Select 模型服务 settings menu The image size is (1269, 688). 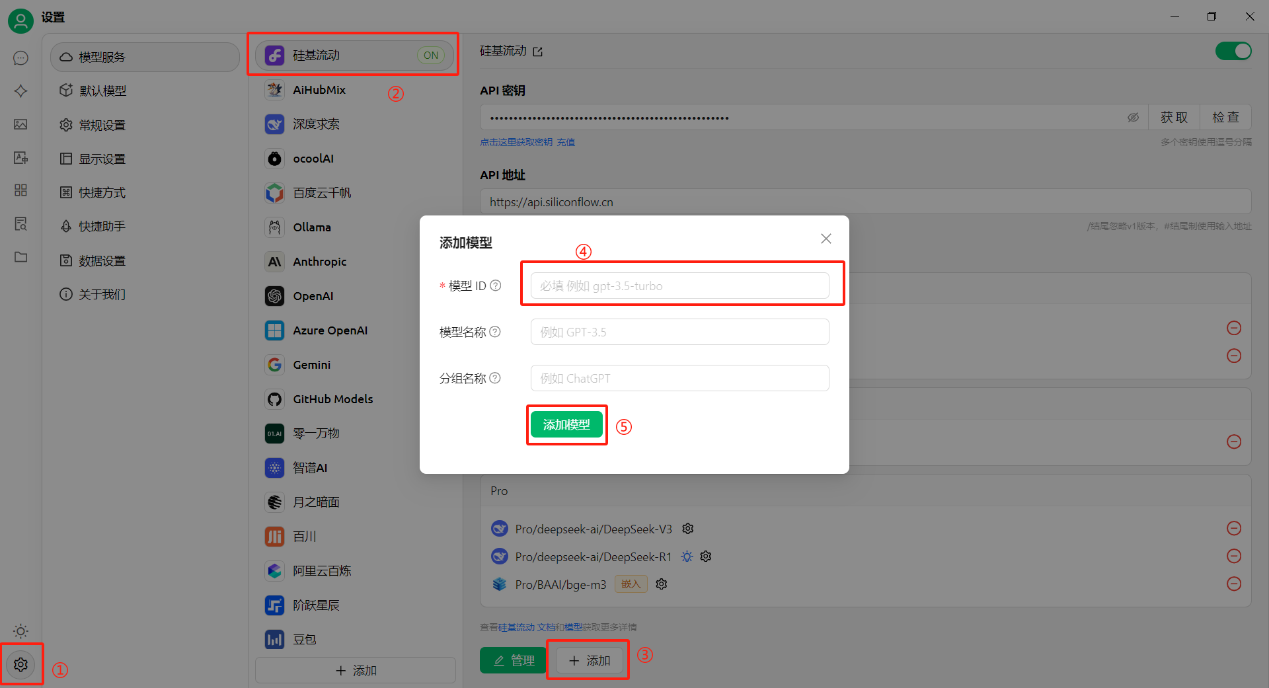(145, 57)
